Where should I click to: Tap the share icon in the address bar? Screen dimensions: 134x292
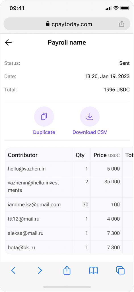122,24
